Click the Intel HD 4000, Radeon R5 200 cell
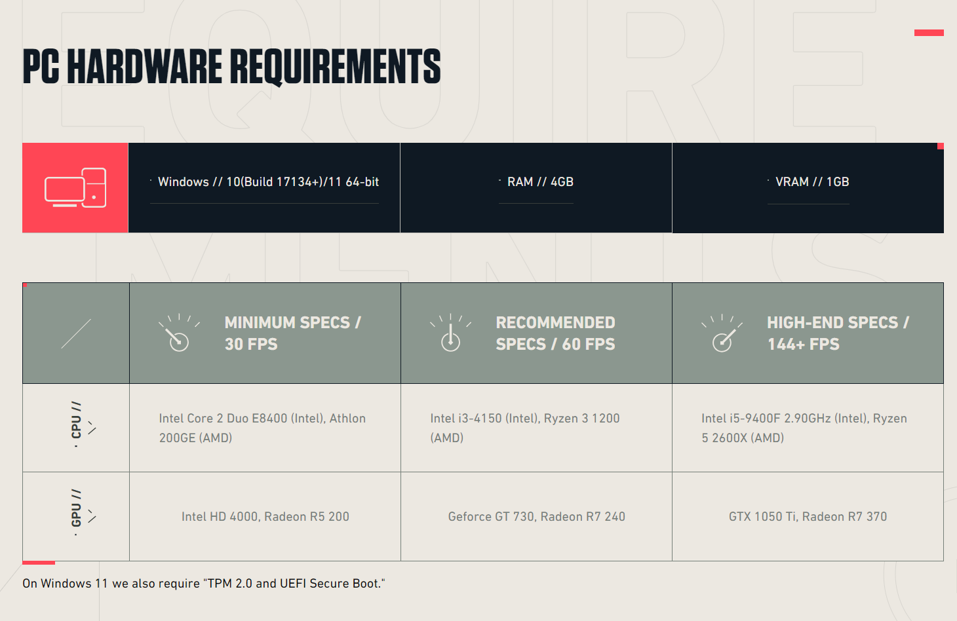 pos(265,516)
